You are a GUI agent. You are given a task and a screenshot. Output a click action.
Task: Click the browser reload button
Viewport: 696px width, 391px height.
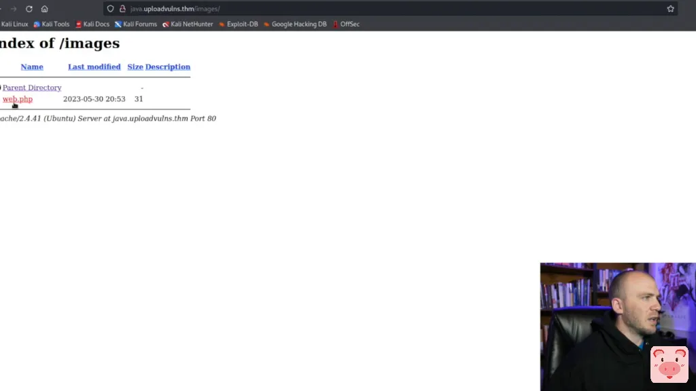tap(29, 9)
